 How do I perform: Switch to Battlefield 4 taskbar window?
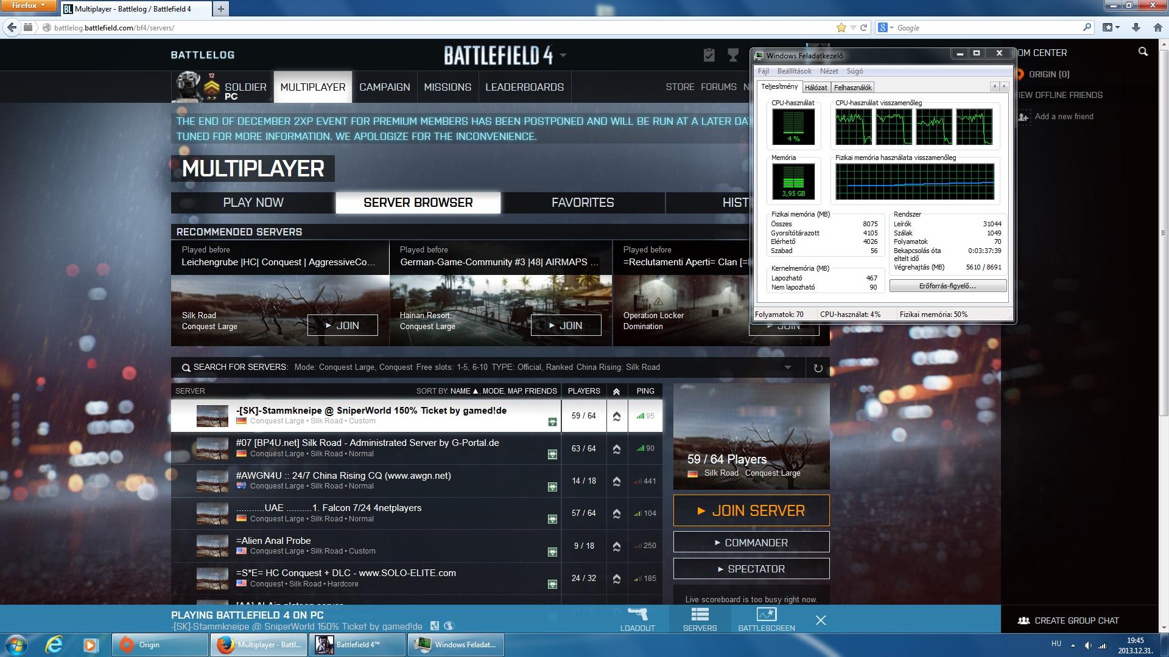click(357, 644)
